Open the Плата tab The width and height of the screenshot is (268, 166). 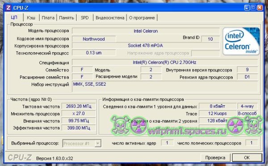tap(48, 17)
